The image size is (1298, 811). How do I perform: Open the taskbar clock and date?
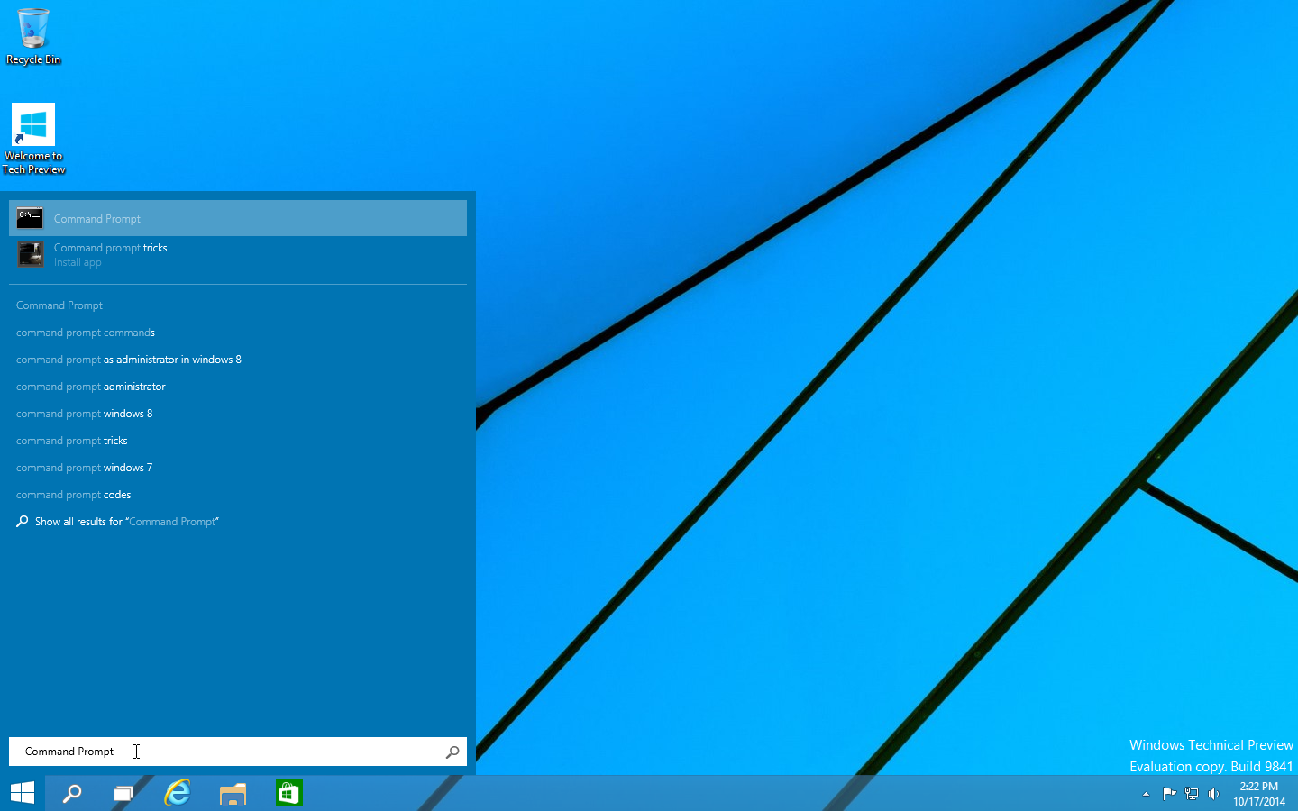tap(1259, 794)
